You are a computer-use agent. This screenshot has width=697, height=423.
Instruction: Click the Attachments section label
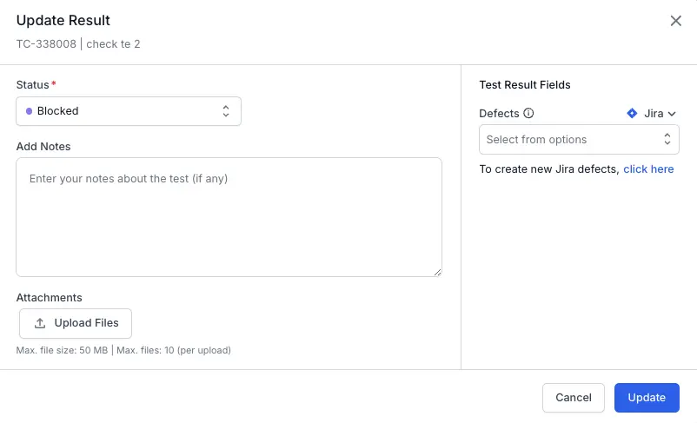49,298
